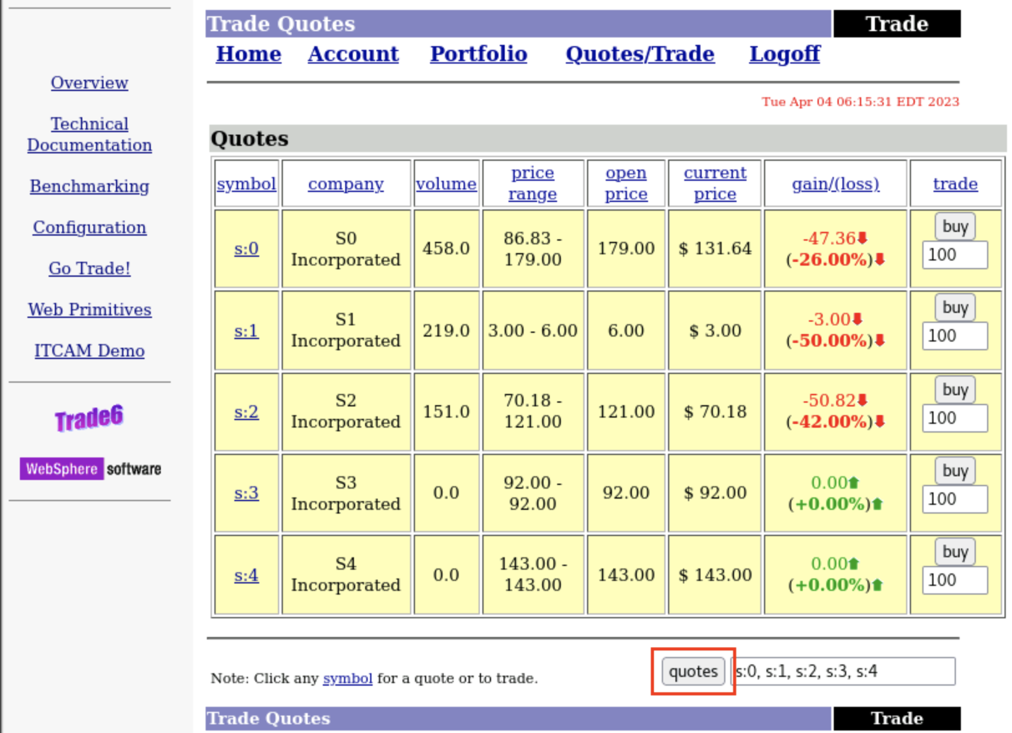Click buy button in the s:2 row
The width and height of the screenshot is (1012, 733).
(x=955, y=390)
